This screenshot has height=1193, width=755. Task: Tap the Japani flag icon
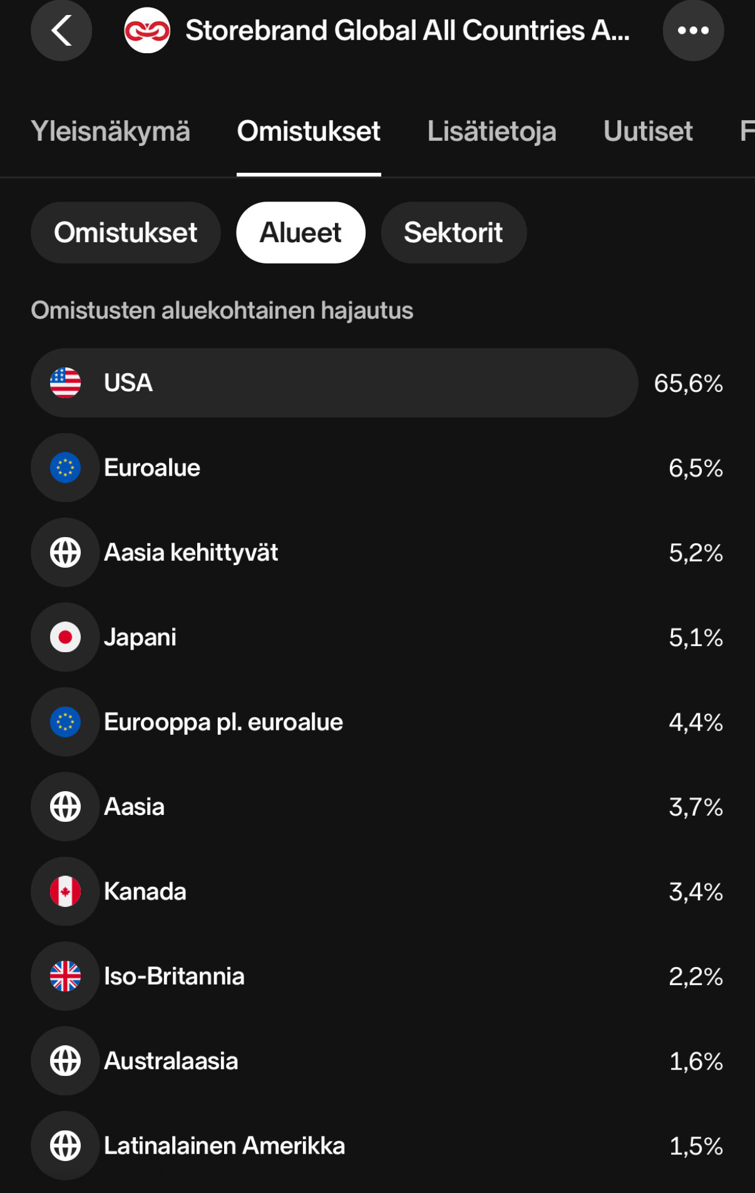(x=66, y=637)
